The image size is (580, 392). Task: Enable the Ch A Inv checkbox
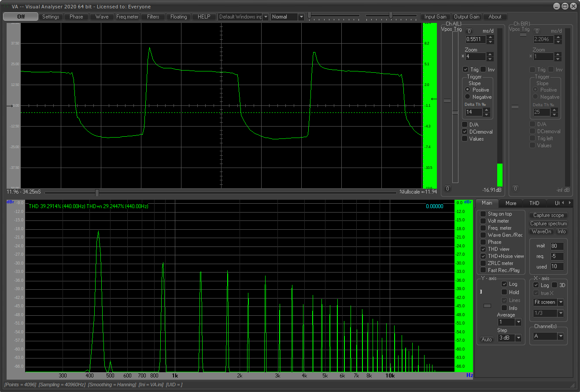point(483,70)
